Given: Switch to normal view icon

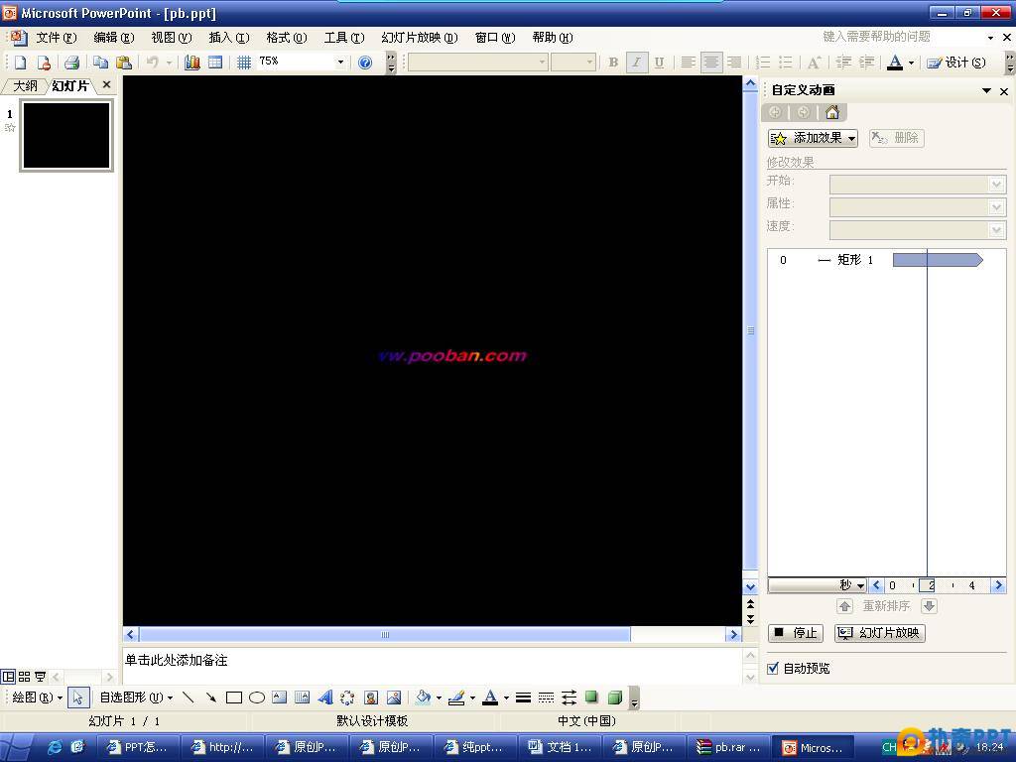Looking at the screenshot, I should coord(8,677).
